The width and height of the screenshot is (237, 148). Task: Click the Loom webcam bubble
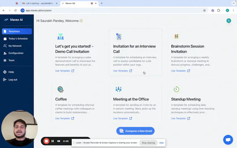click(x=19, y=128)
